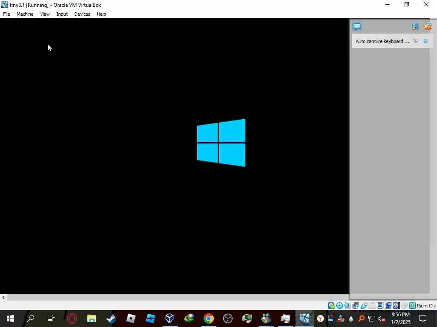Dismiss the Auto capture keyboard notification

[x=425, y=41]
